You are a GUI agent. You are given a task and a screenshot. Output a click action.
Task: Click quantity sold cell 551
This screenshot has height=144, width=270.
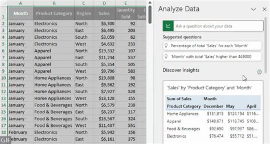pos(126,125)
